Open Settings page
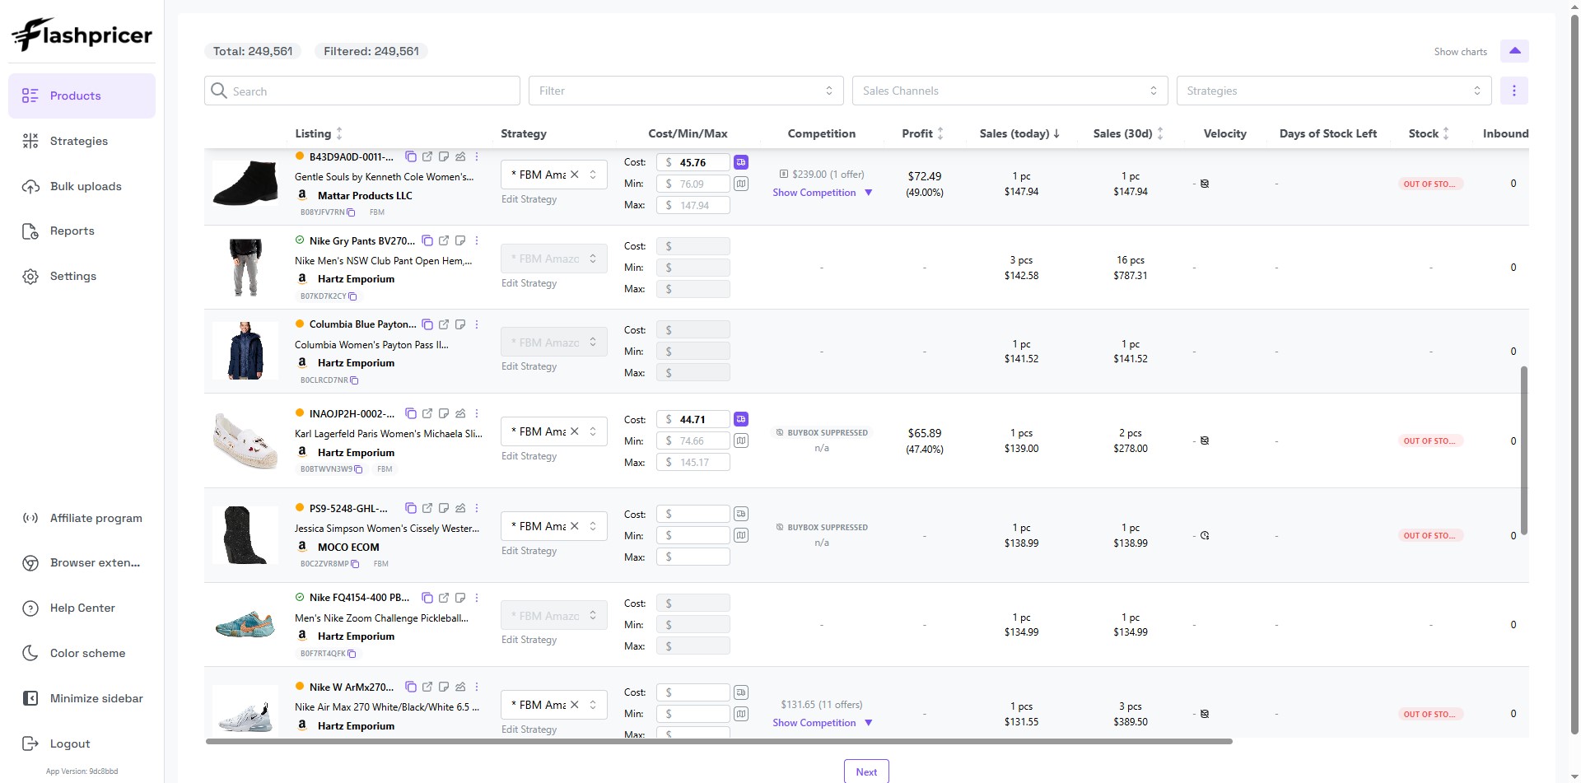 [x=82, y=277]
